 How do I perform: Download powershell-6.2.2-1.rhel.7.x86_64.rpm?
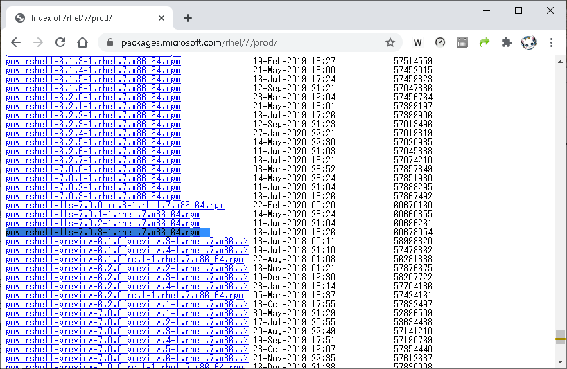coord(93,116)
